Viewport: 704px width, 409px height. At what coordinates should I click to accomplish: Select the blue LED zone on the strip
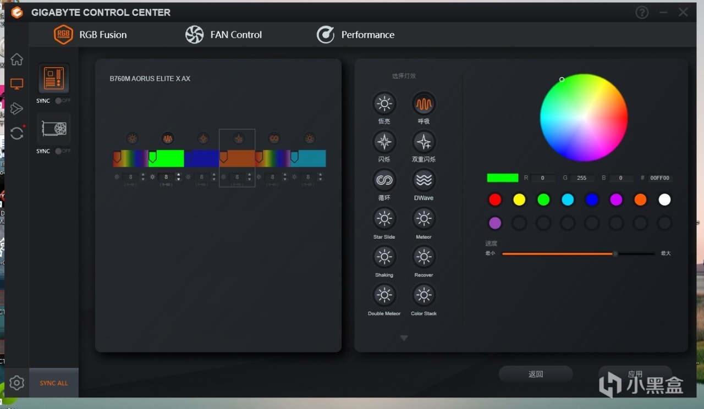click(x=202, y=158)
